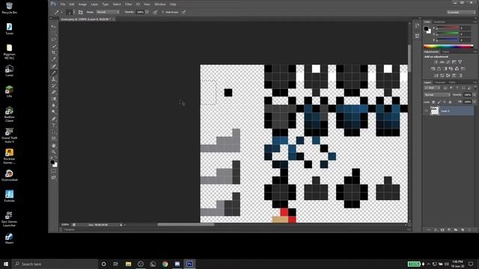Click foreground color swatch in toolbar
Image resolution: width=479 pixels, height=269 pixels.
coord(52,162)
